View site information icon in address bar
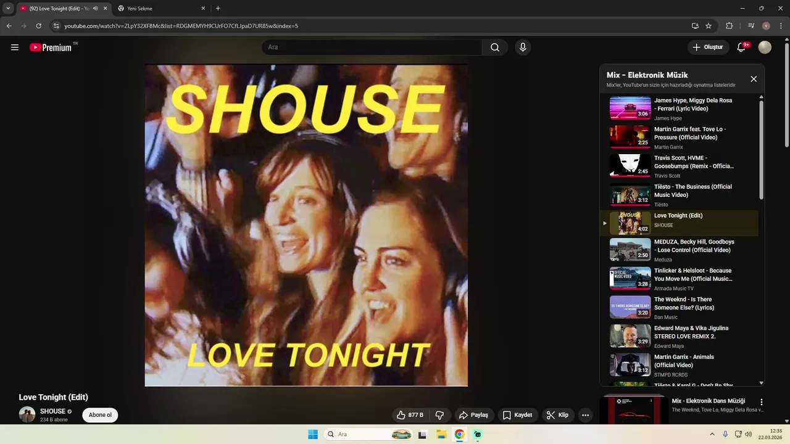This screenshot has width=790, height=444. pos(56,26)
